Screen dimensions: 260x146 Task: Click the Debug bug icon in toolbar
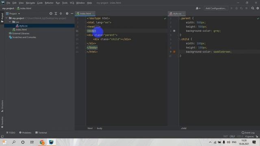click(x=236, y=8)
